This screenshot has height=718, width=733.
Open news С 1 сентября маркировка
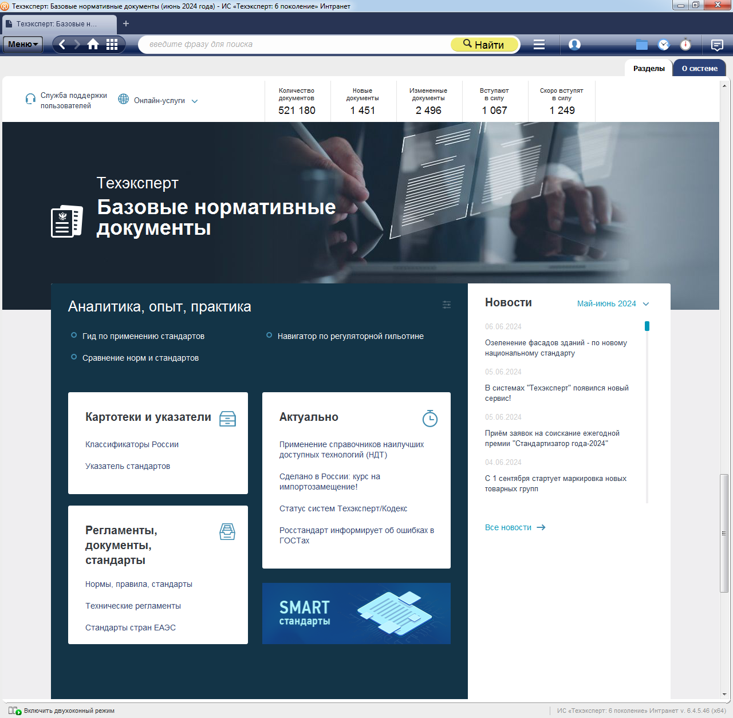pyautogui.click(x=555, y=484)
